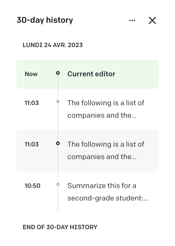Open the first companies list history entry
Screen dimensions: 175x246
point(106,109)
